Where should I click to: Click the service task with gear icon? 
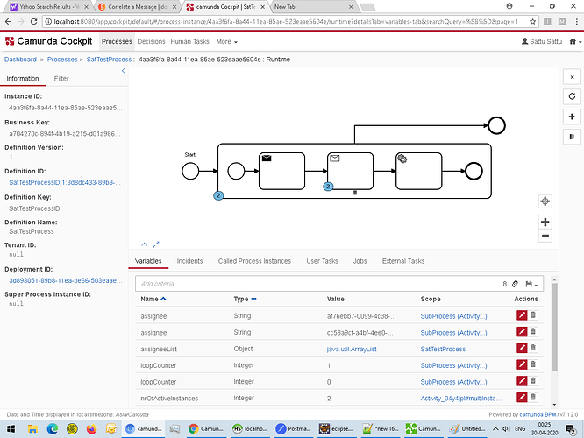pos(419,171)
